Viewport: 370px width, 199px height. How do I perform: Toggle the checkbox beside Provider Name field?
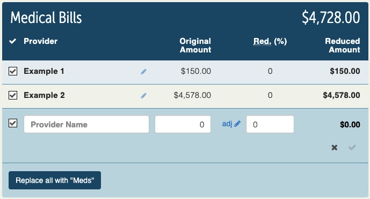point(13,123)
